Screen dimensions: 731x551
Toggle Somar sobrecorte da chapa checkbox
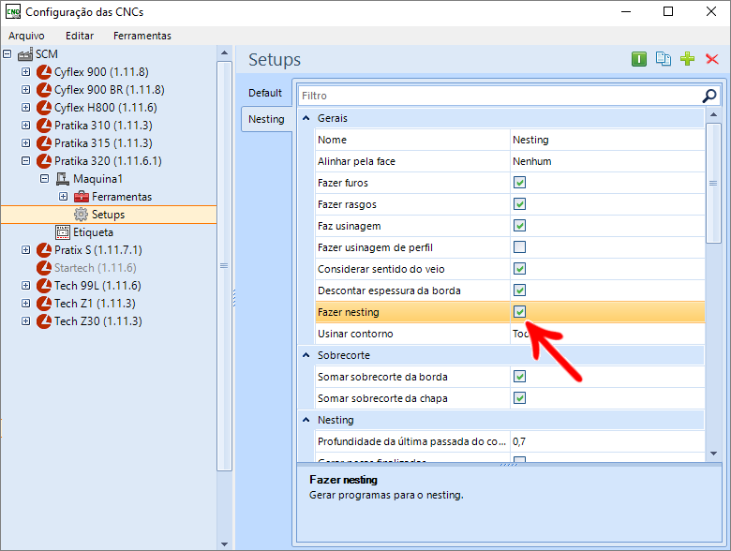pos(519,398)
